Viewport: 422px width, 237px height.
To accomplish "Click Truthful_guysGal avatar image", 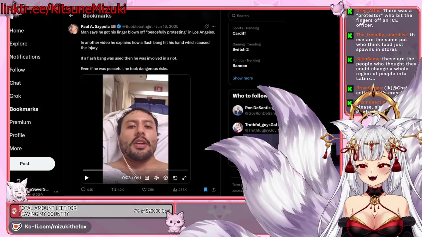I will pyautogui.click(x=238, y=127).
